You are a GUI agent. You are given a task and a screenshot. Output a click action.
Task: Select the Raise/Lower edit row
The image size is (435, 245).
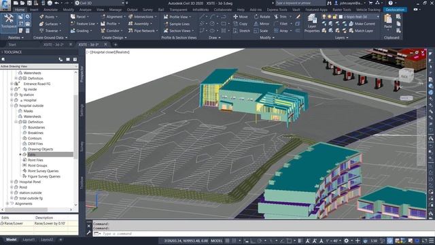pos(39,223)
